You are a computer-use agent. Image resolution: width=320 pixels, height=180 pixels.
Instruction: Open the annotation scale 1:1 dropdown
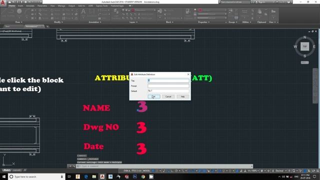[x=253, y=170]
